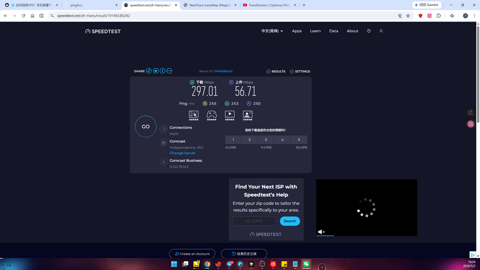The width and height of the screenshot is (480, 270).
Task: Click the video ad progress bar
Action: tap(367, 235)
